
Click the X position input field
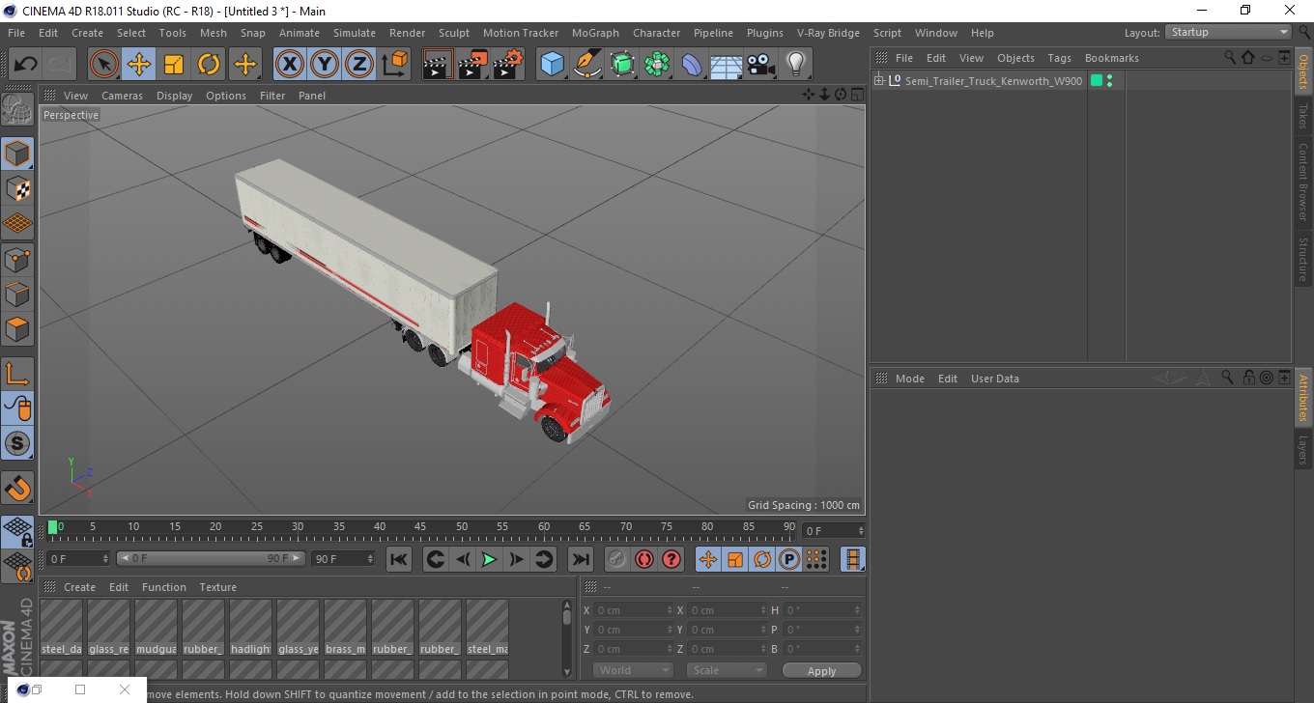click(633, 610)
